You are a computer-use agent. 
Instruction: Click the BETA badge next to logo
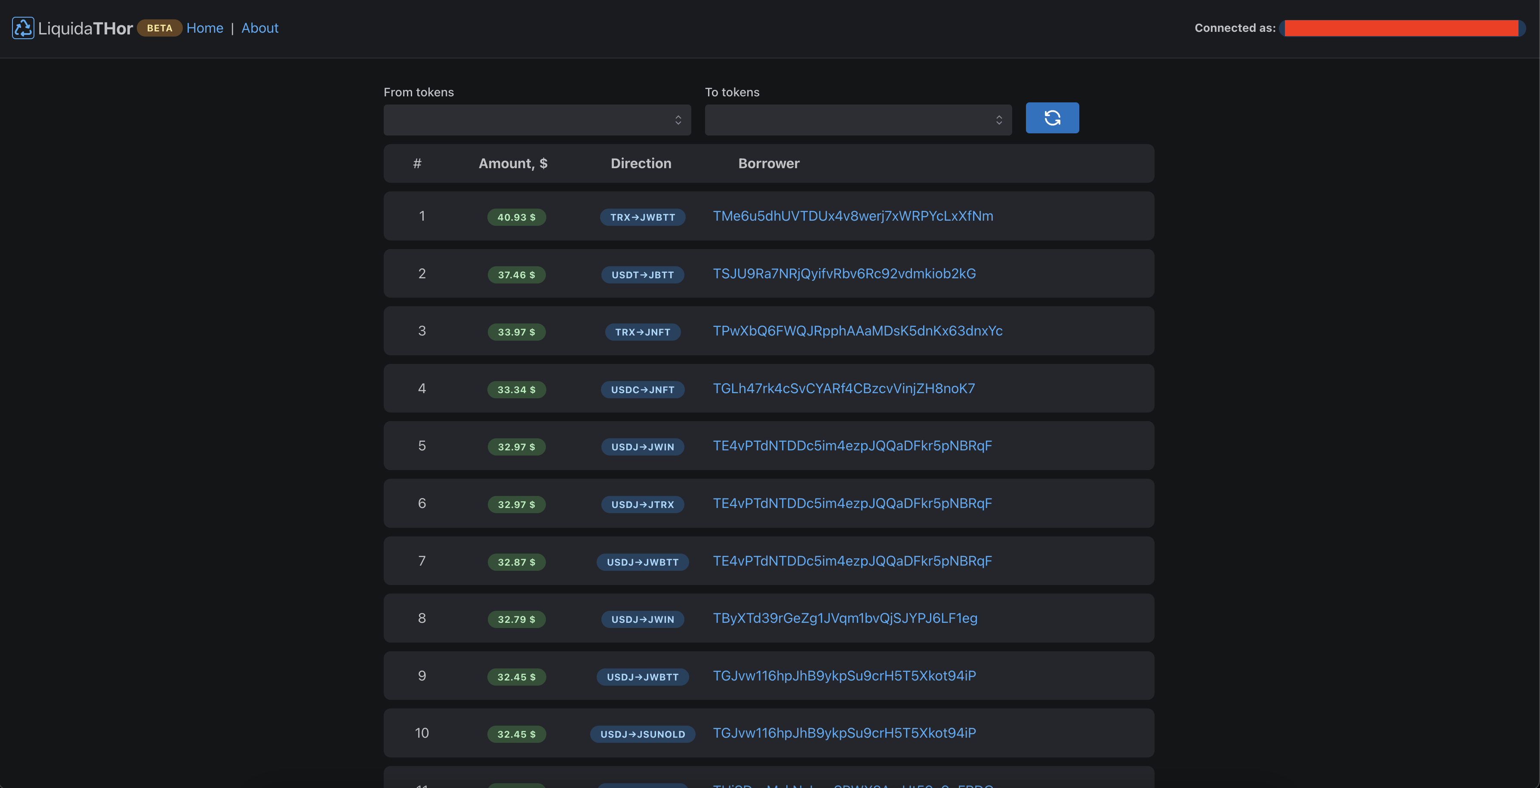pyautogui.click(x=159, y=28)
